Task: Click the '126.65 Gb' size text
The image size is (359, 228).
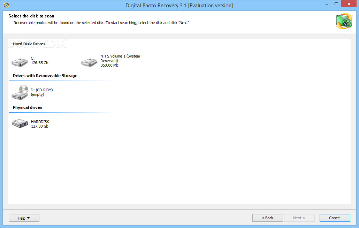Action: [x=40, y=63]
